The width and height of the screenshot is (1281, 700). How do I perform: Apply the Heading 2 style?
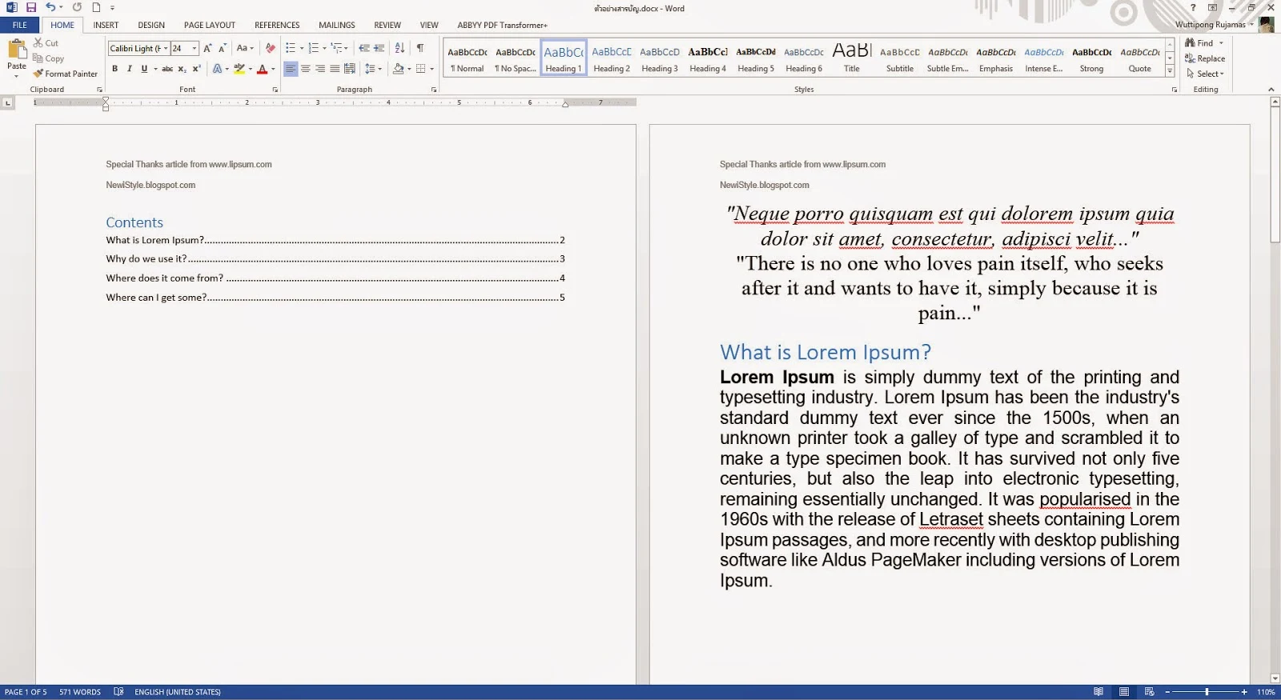coord(612,58)
